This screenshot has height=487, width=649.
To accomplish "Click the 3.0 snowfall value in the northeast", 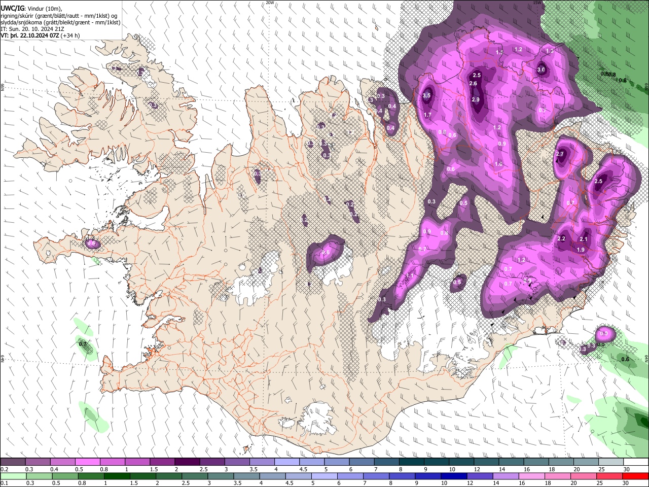I will 541,70.
